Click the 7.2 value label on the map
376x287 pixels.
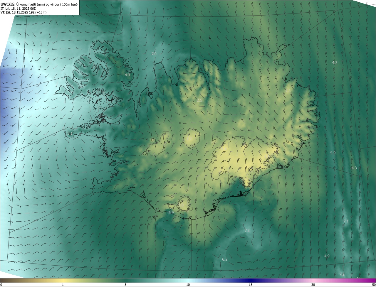point(342,274)
